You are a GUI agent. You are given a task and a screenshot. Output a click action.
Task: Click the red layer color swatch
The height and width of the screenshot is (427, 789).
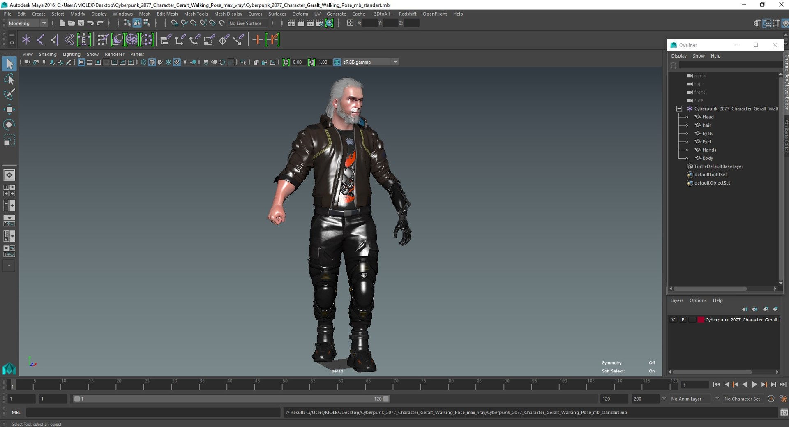(x=701, y=320)
